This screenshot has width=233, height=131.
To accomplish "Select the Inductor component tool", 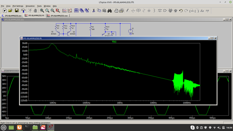I will [x=154, y=11].
